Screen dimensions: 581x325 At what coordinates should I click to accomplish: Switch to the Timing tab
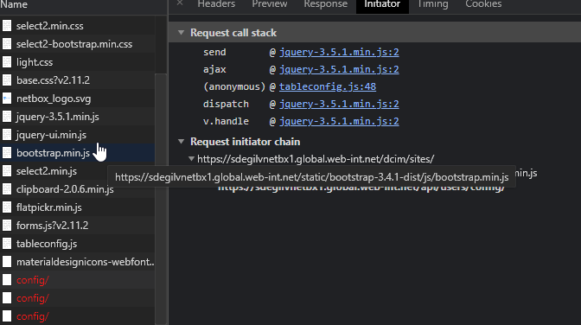(433, 4)
